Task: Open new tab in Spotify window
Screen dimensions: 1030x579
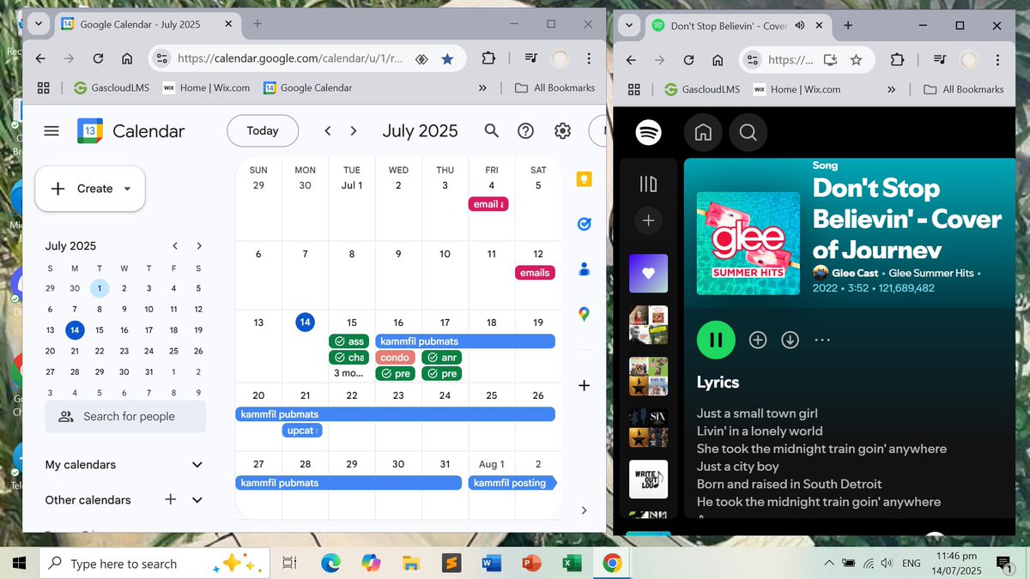Action: (x=848, y=26)
